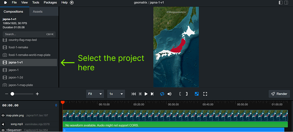Step forward one frame
The width and height of the screenshot is (293, 132).
(x=152, y=94)
